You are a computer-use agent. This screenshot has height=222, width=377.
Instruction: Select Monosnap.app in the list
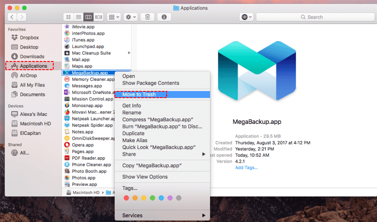click(87, 106)
